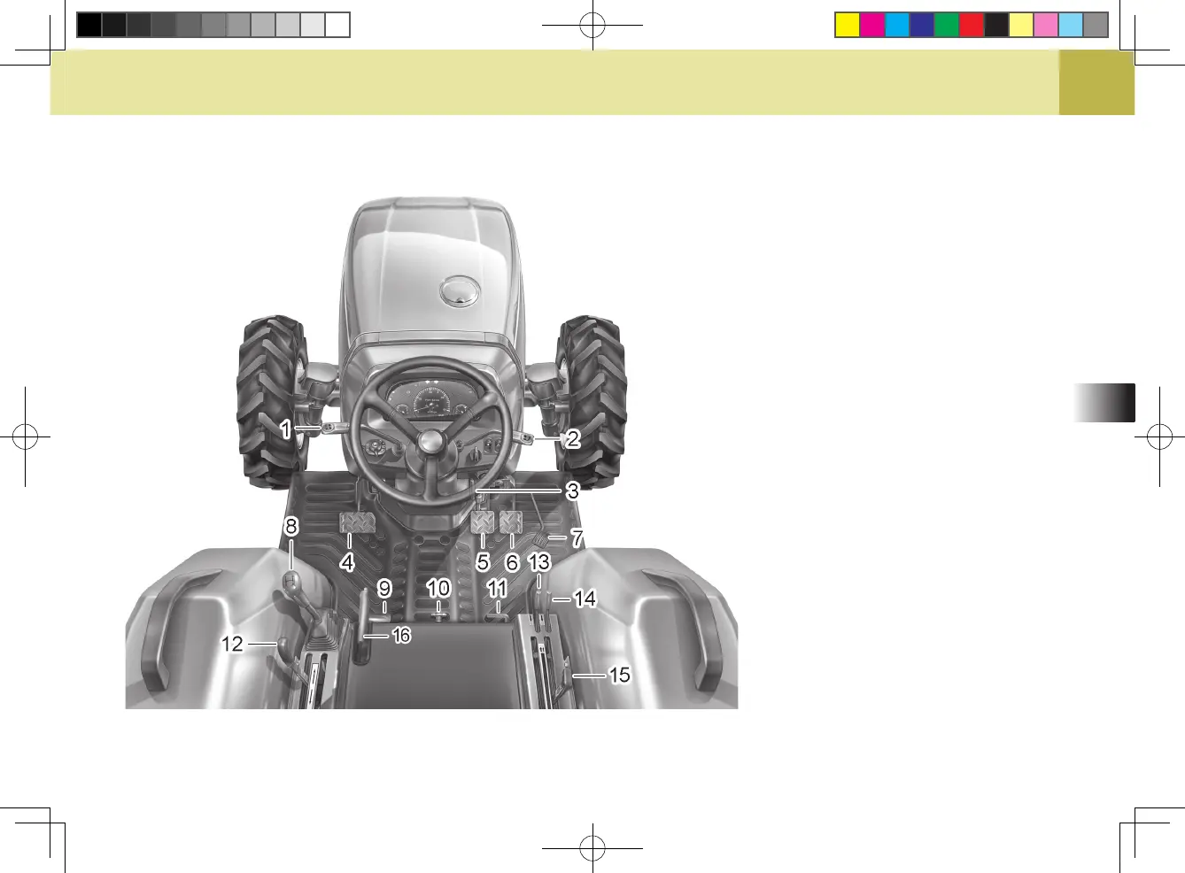Select callout number 15 by the right lever
1185x873 pixels.
point(619,675)
